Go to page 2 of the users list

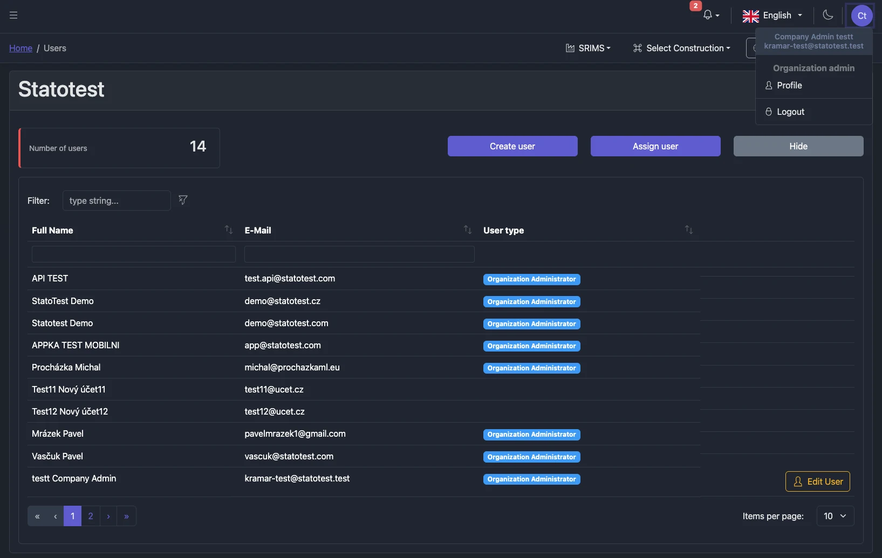point(90,516)
